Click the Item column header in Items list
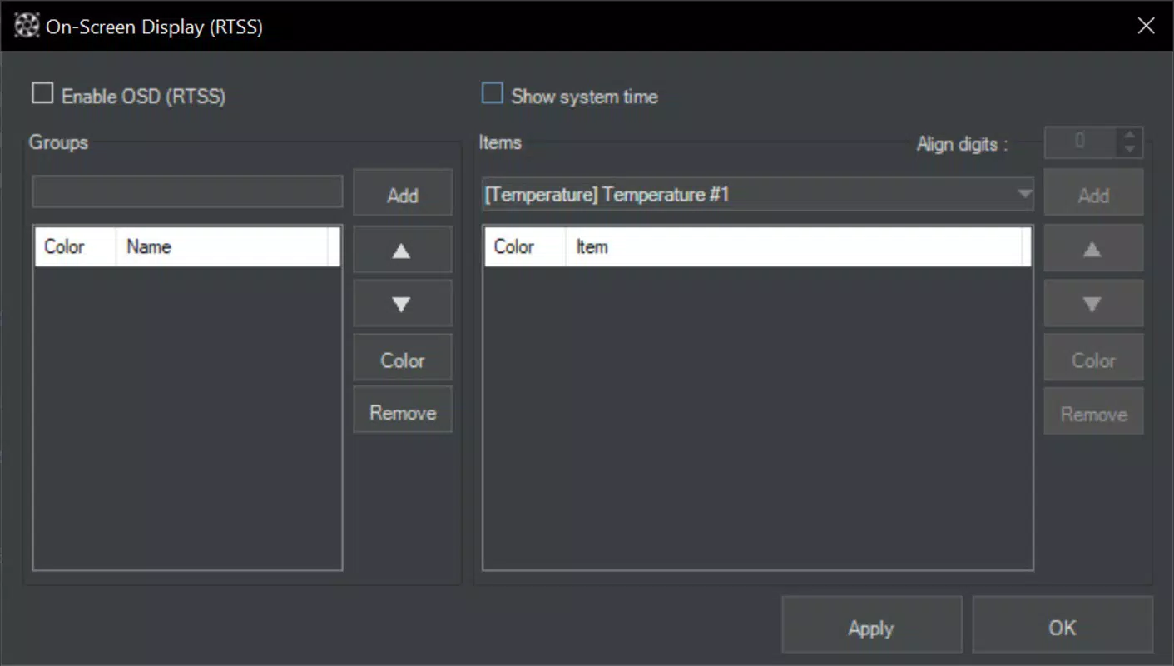The height and width of the screenshot is (666, 1174). point(794,247)
